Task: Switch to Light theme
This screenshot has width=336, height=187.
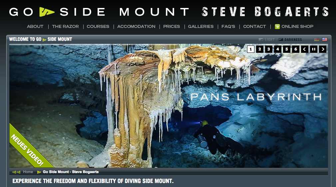Action: [x=267, y=40]
